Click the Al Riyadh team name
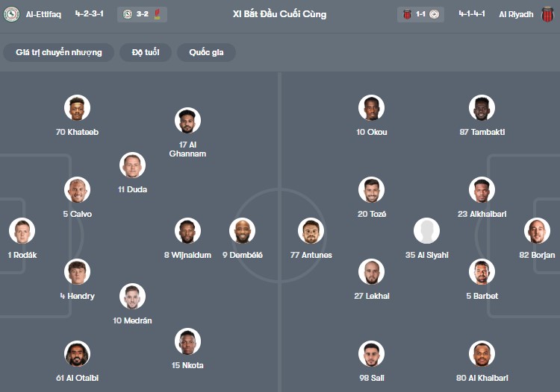Screen dimensions: 560x392 click(516, 14)
